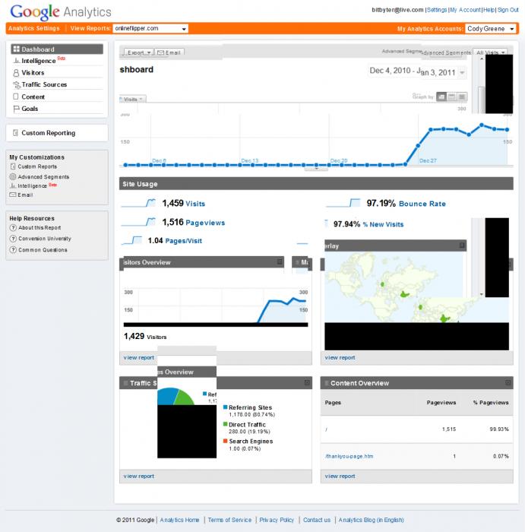Click Sign Out
Image resolution: width=525 pixels, height=532 pixels.
coord(508,10)
